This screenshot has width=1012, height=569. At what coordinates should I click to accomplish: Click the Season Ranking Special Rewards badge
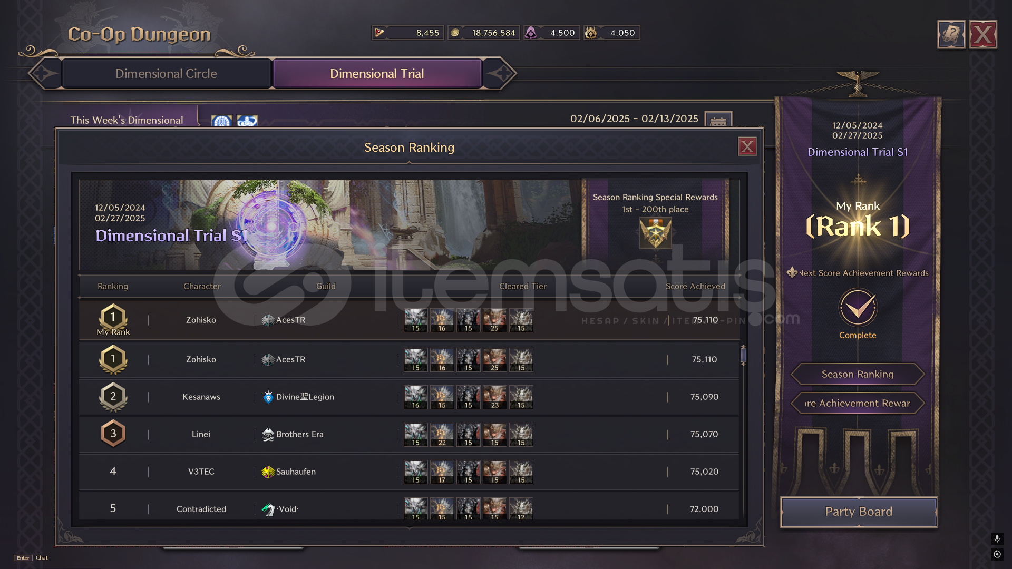(655, 233)
